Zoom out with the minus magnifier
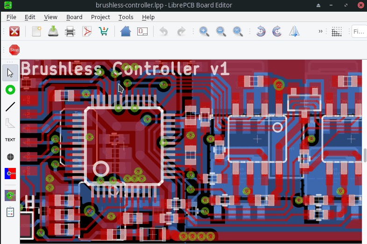The height and width of the screenshot is (244, 367). pyautogui.click(x=221, y=31)
